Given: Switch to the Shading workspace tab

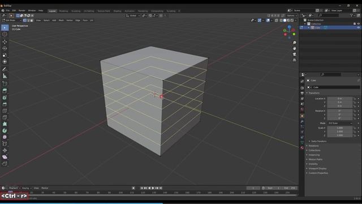Looking at the screenshot, I should click(x=117, y=11).
